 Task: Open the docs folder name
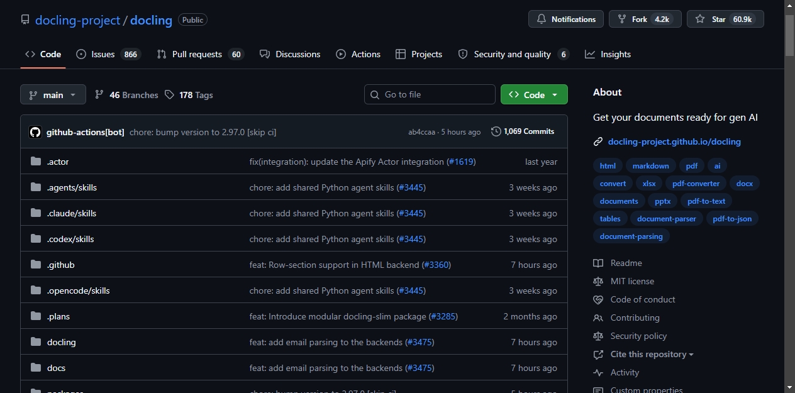coord(56,368)
